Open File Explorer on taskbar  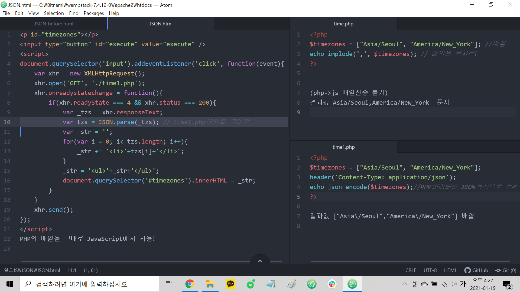tap(210, 284)
